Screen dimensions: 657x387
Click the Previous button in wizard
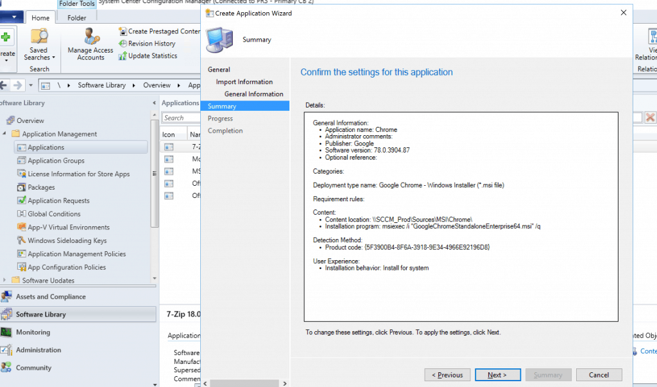pos(447,375)
